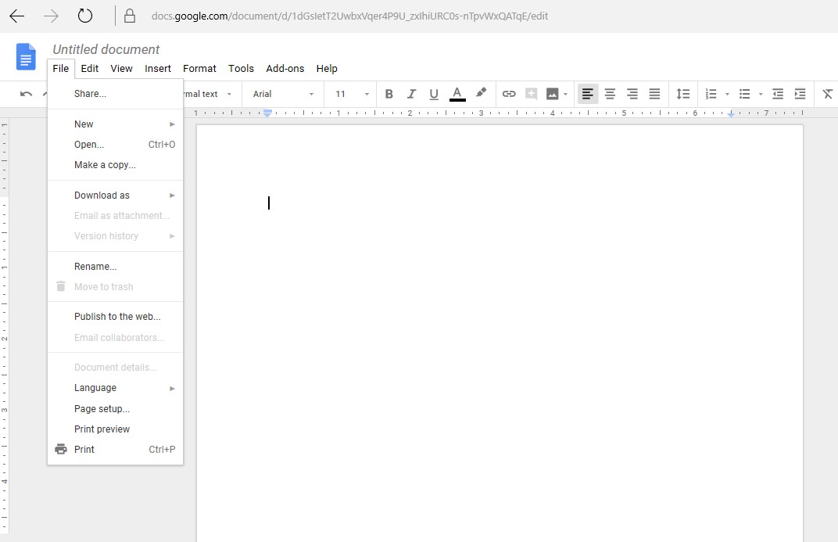Toggle Underline formatting
Image resolution: width=838 pixels, height=542 pixels.
click(x=433, y=94)
